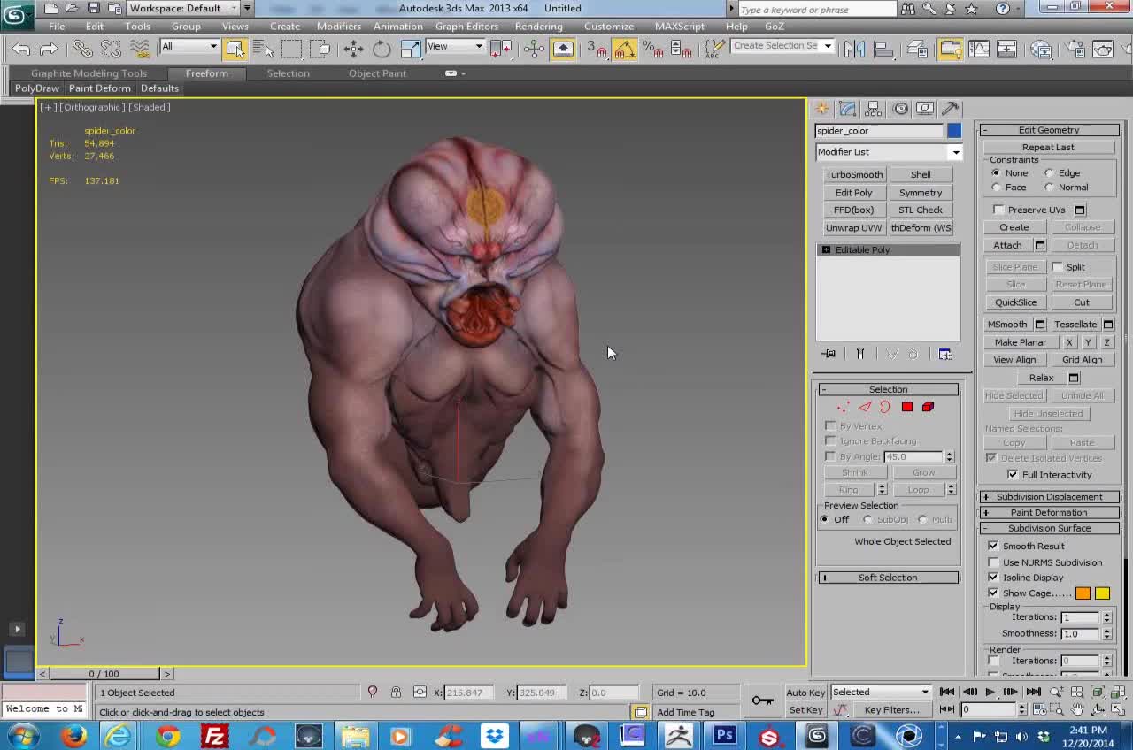Expand the Soft Selection rollout
Image resolution: width=1133 pixels, height=750 pixels.
(888, 578)
